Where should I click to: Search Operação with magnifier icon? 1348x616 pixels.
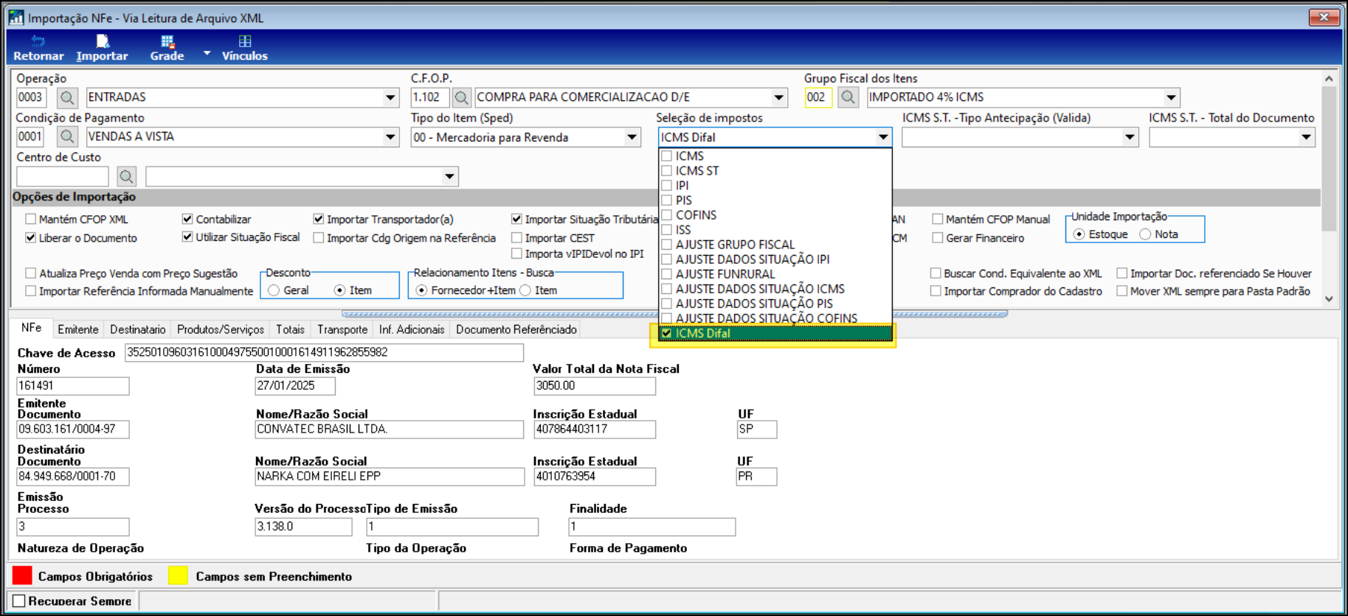(67, 97)
